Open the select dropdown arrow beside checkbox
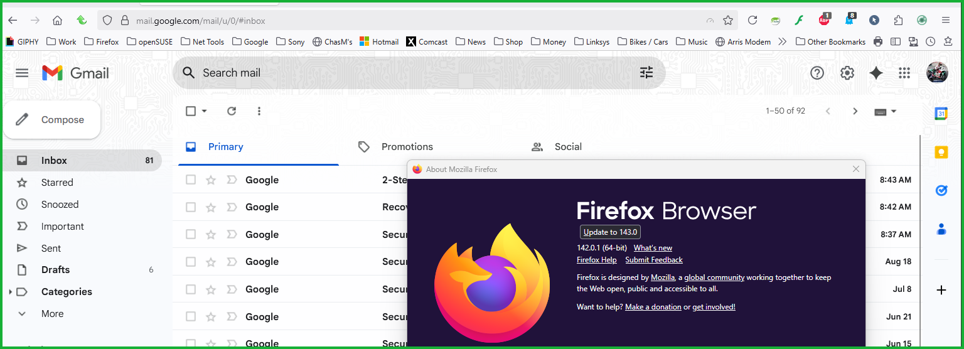 [205, 111]
